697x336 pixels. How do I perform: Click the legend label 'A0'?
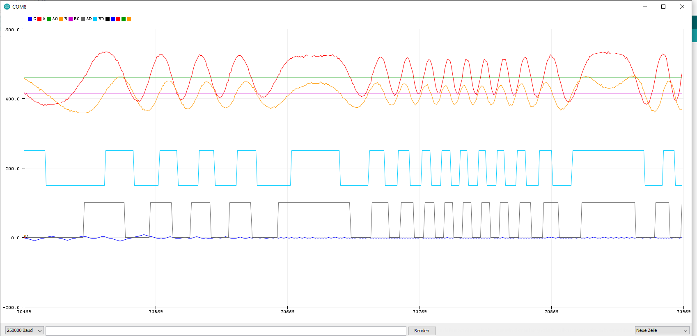click(55, 19)
